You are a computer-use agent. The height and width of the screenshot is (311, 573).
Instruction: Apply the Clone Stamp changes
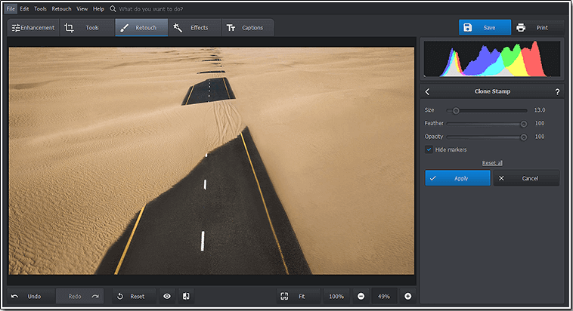click(457, 178)
